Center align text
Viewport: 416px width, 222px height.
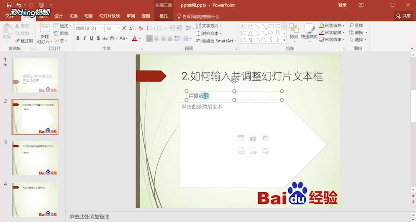(156, 39)
